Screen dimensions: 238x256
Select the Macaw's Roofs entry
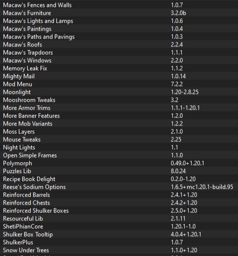click(119, 44)
